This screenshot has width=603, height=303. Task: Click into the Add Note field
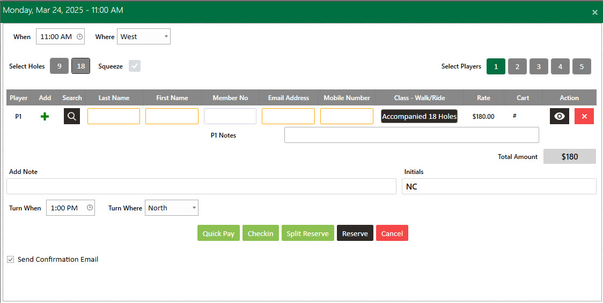pos(201,186)
